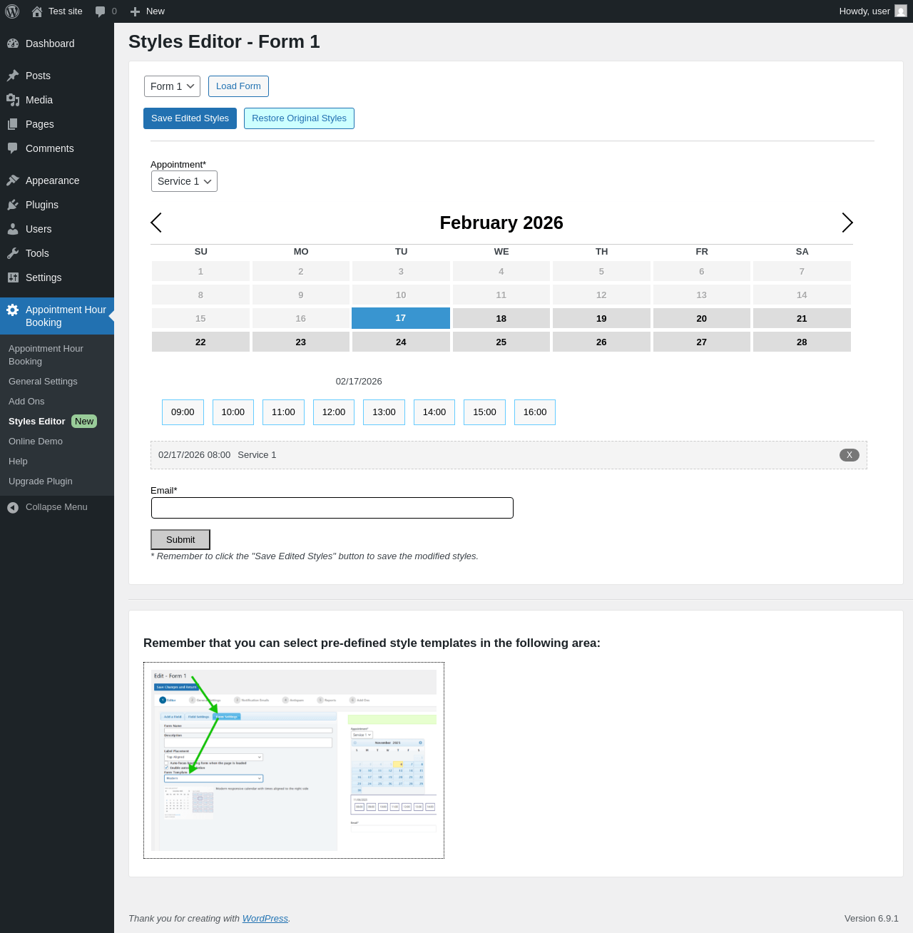The width and height of the screenshot is (913, 933).
Task: Click the Load Form button
Action: pos(238,86)
